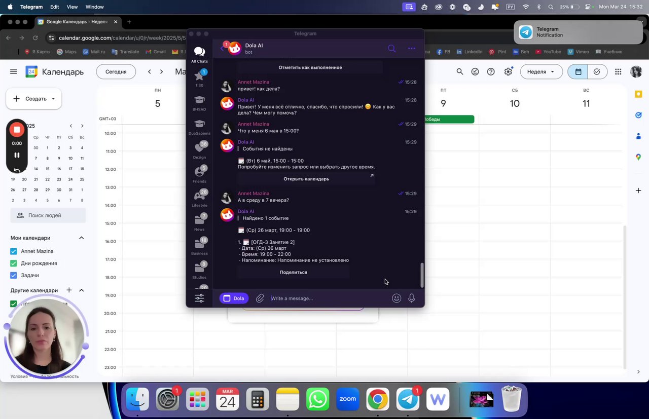Toggle the Задачи calendar checkbox

coord(14,275)
